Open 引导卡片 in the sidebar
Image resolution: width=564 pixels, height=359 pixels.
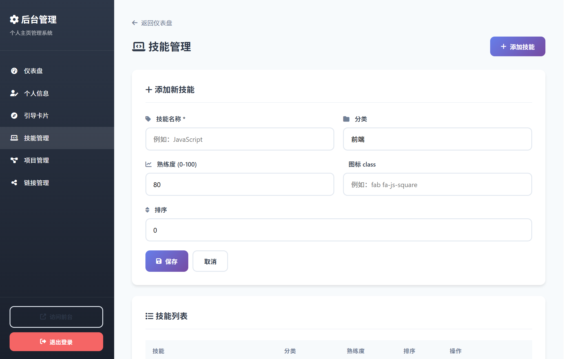(57, 116)
